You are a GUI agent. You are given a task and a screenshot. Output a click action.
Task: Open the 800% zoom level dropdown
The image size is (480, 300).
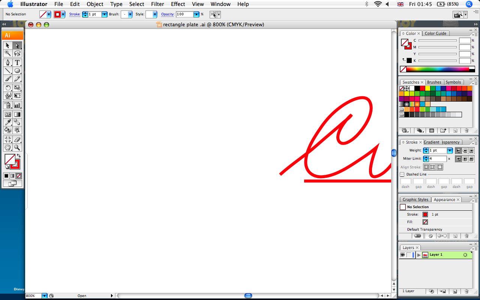point(45,296)
